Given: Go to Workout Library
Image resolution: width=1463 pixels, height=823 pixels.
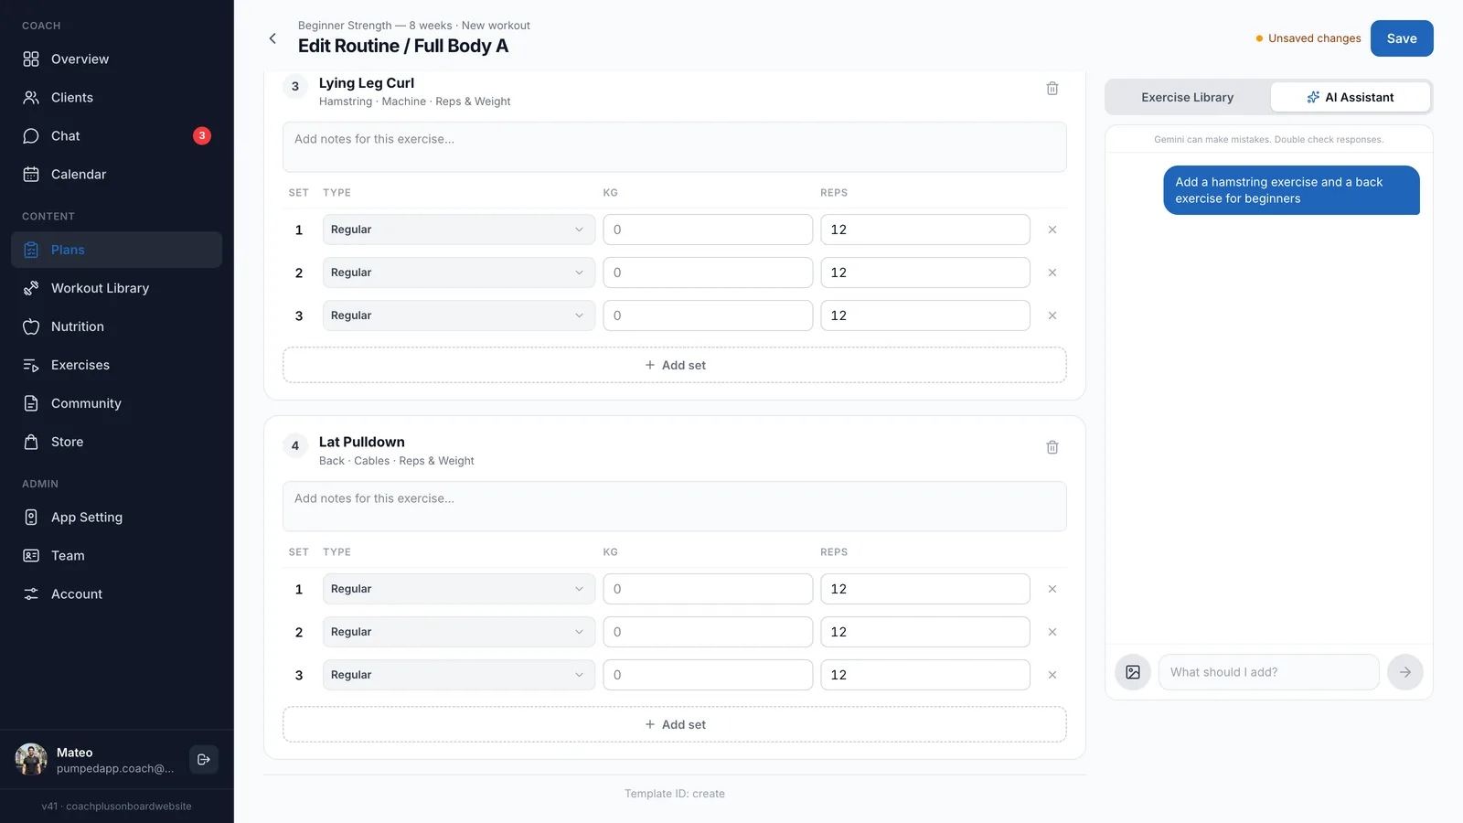Looking at the screenshot, I should click(x=116, y=288).
